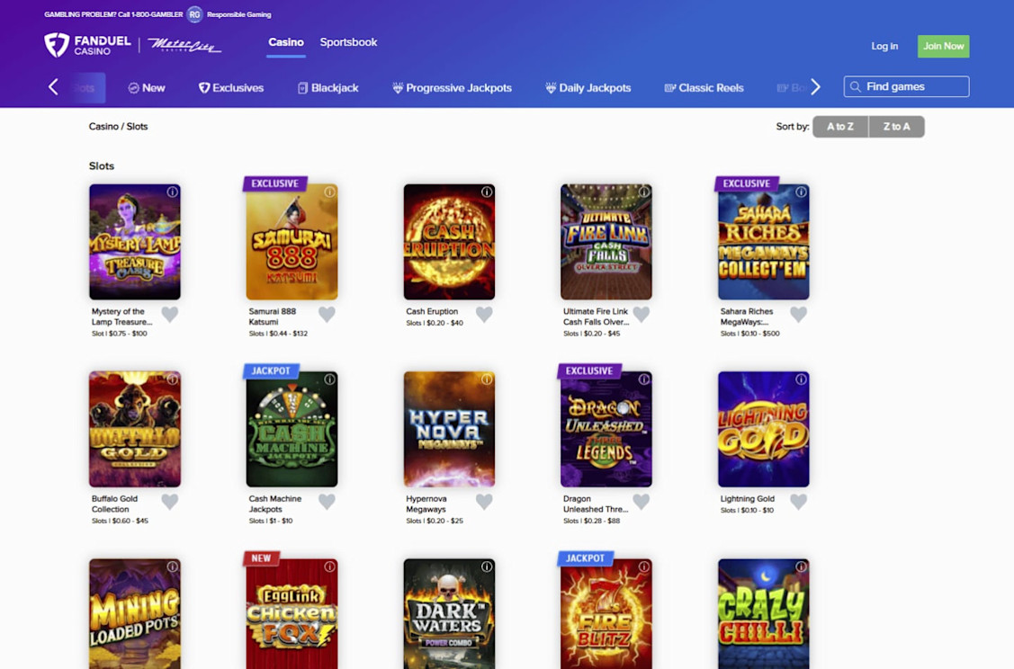Viewport: 1014px width, 669px height.
Task: Click the Motor City Casino logo
Action: point(184,45)
